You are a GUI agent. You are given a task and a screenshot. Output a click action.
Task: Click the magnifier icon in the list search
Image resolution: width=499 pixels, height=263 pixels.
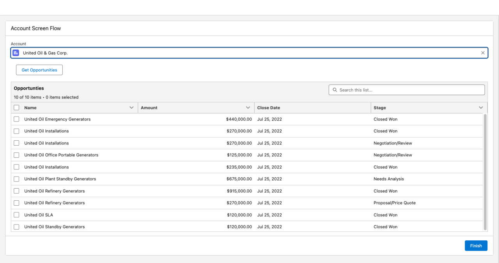tap(335, 90)
